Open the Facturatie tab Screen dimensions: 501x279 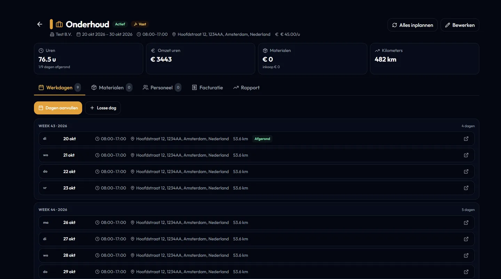click(207, 87)
